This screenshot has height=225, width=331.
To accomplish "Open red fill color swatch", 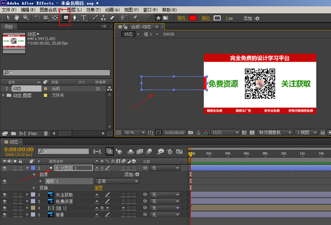I will pos(193,18).
